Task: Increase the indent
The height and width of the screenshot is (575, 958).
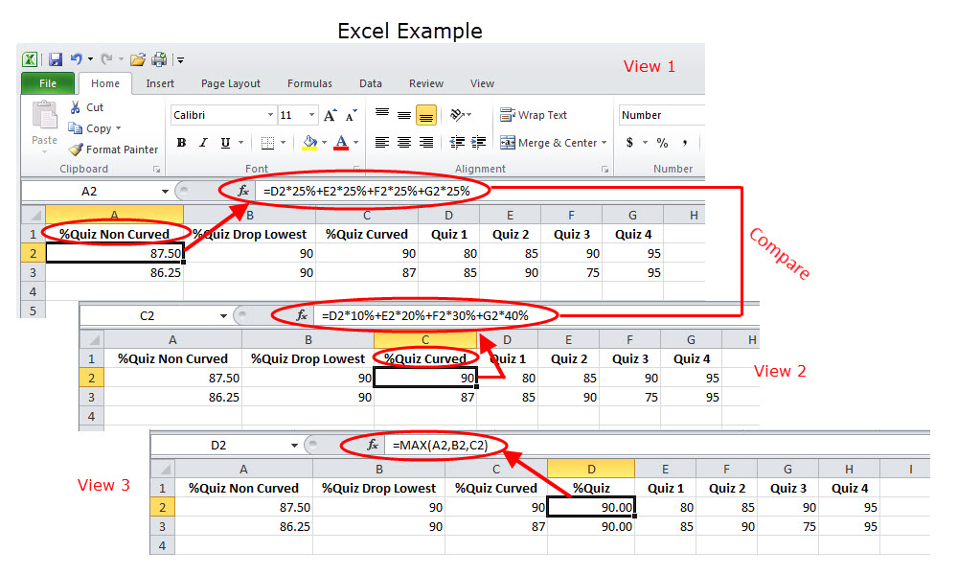Action: [478, 143]
